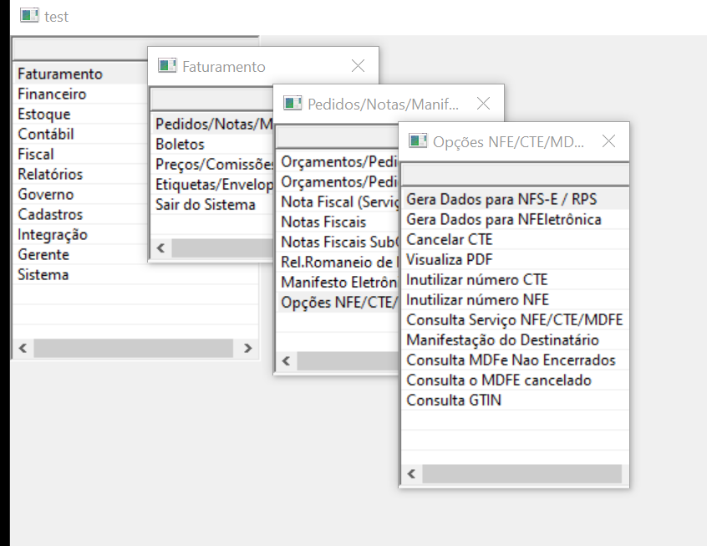Click the Opções NFE/CTE/MD window icon
Image resolution: width=707 pixels, height=546 pixels.
pos(418,141)
